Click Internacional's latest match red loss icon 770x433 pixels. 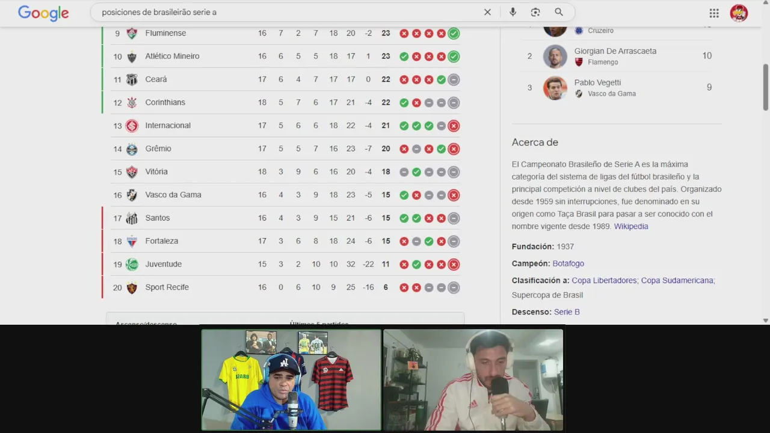coord(454,126)
